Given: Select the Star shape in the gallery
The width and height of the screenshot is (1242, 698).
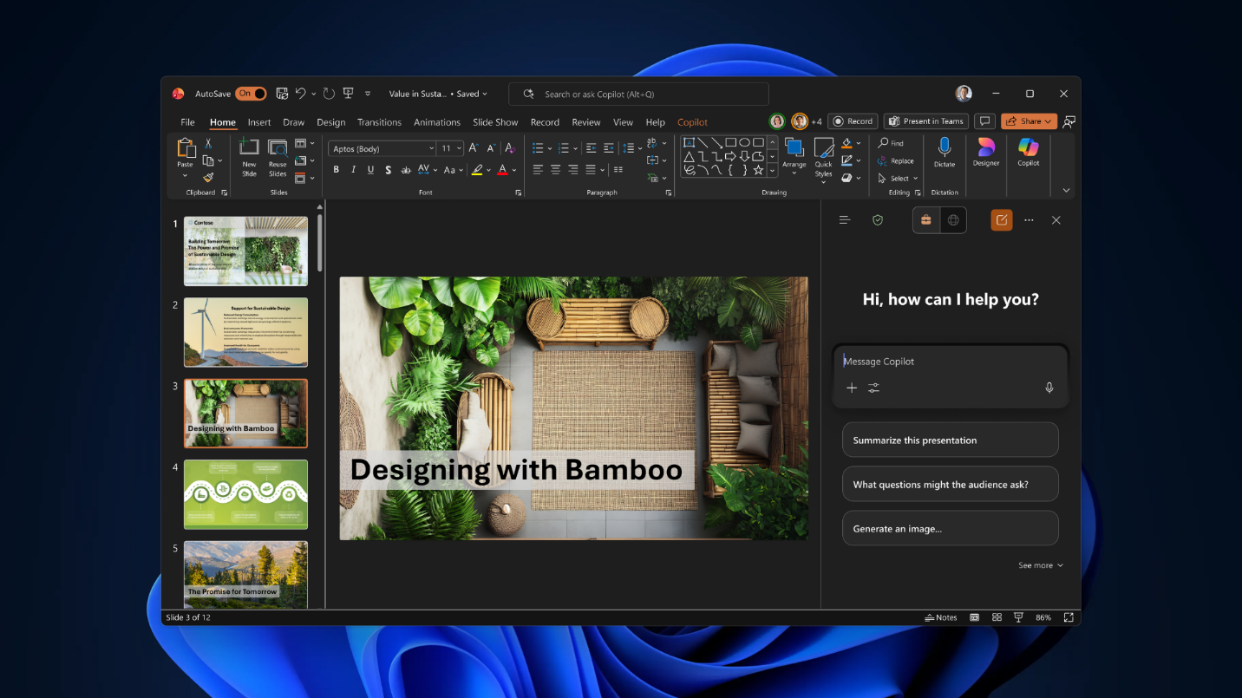Looking at the screenshot, I should coord(758,170).
